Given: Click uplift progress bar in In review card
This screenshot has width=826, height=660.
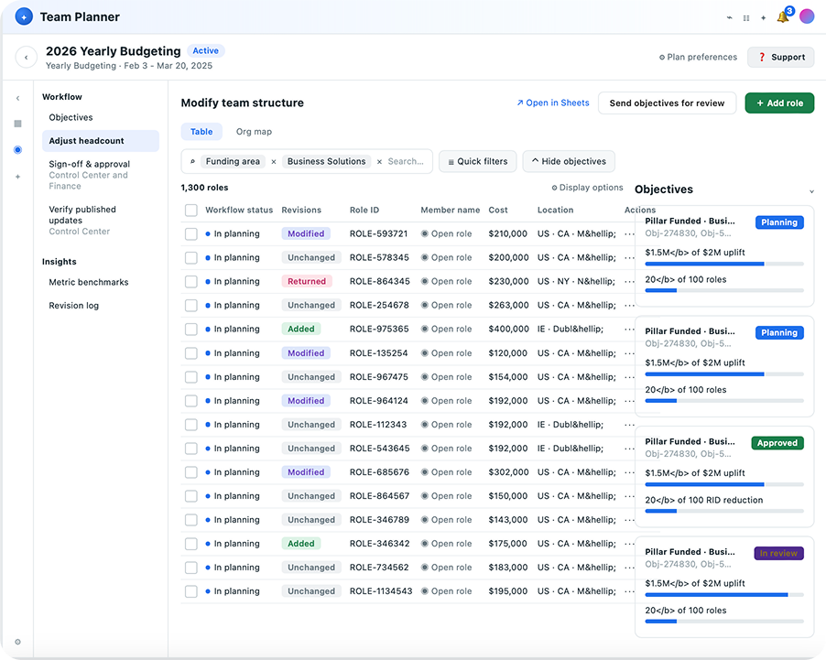Looking at the screenshot, I should pos(724,595).
